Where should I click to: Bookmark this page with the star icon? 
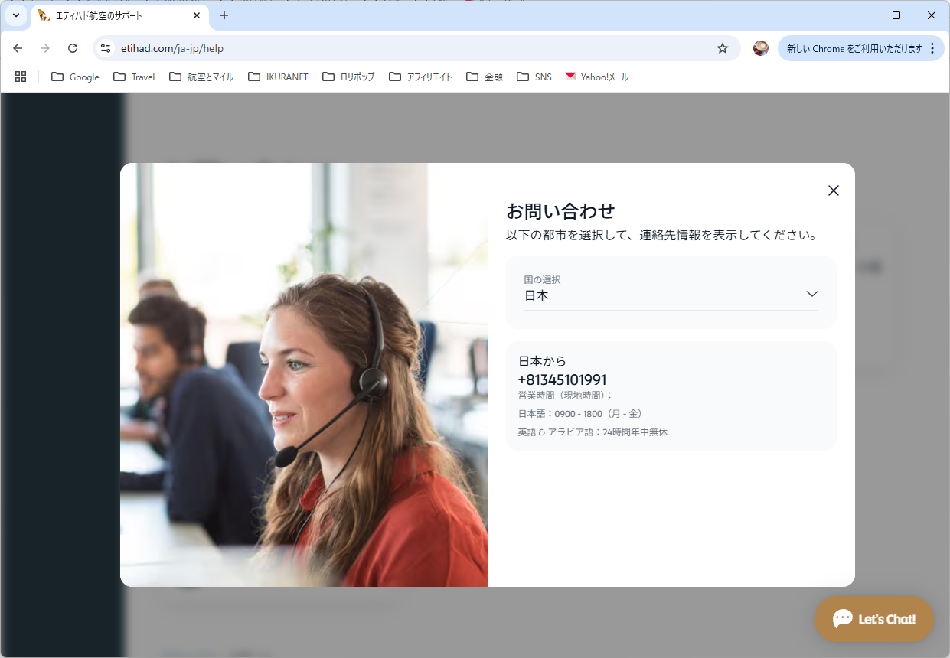coord(722,48)
